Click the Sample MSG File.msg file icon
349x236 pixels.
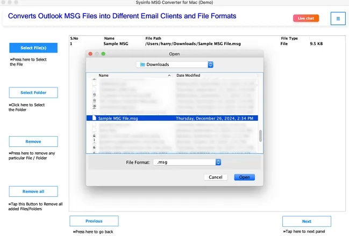click(x=94, y=118)
